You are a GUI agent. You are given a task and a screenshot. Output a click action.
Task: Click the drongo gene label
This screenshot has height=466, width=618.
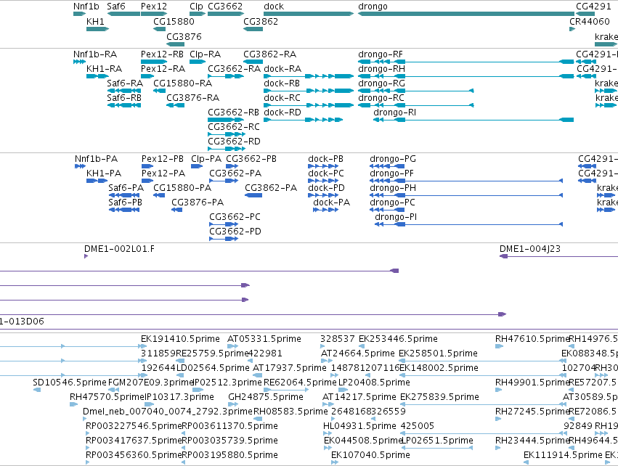373,7
